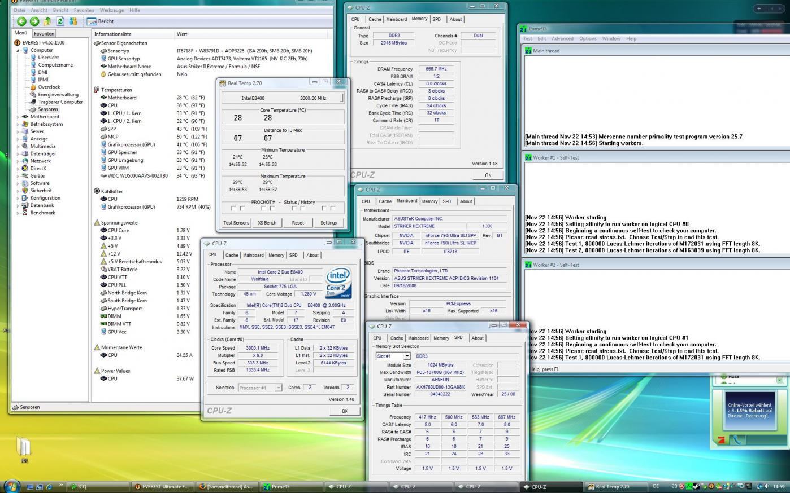The width and height of the screenshot is (790, 493).
Task: Open the Werkzeuge menu in EVEREST
Action: click(x=112, y=10)
